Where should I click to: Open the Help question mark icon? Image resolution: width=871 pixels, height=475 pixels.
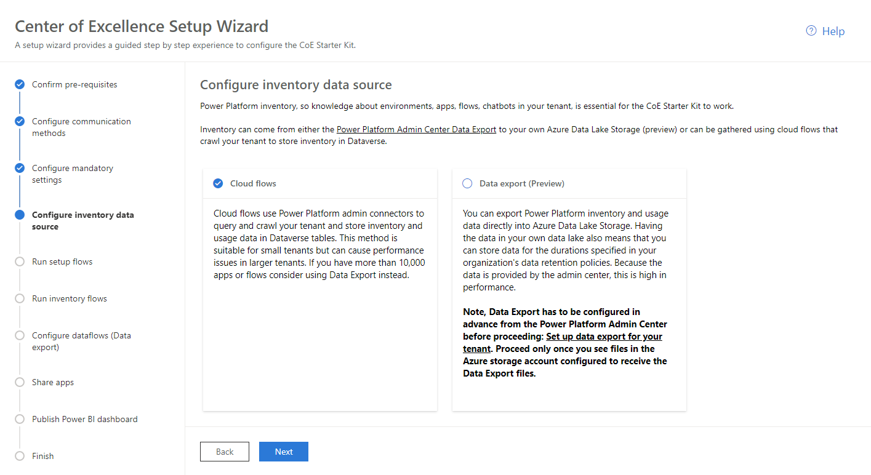[811, 31]
